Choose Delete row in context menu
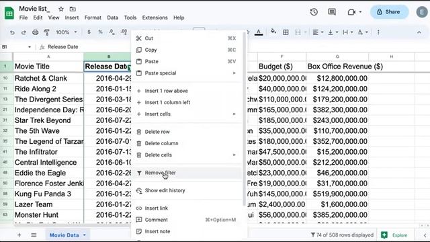430x242 pixels. click(x=187, y=132)
